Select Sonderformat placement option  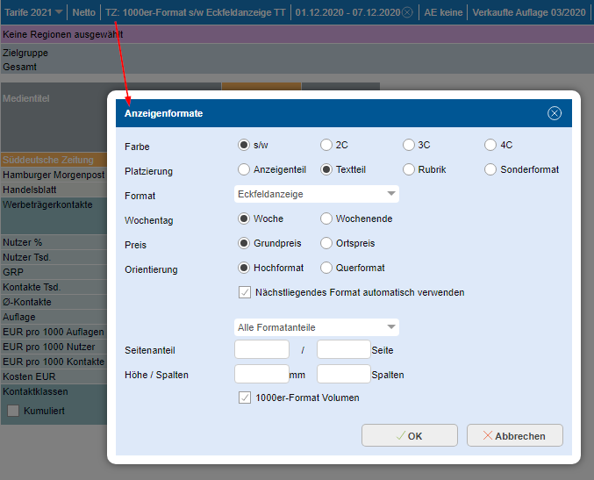(490, 169)
